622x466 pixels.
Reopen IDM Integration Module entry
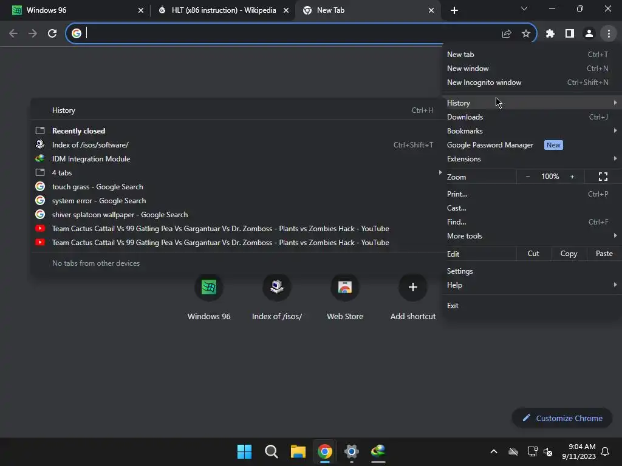coord(238,159)
